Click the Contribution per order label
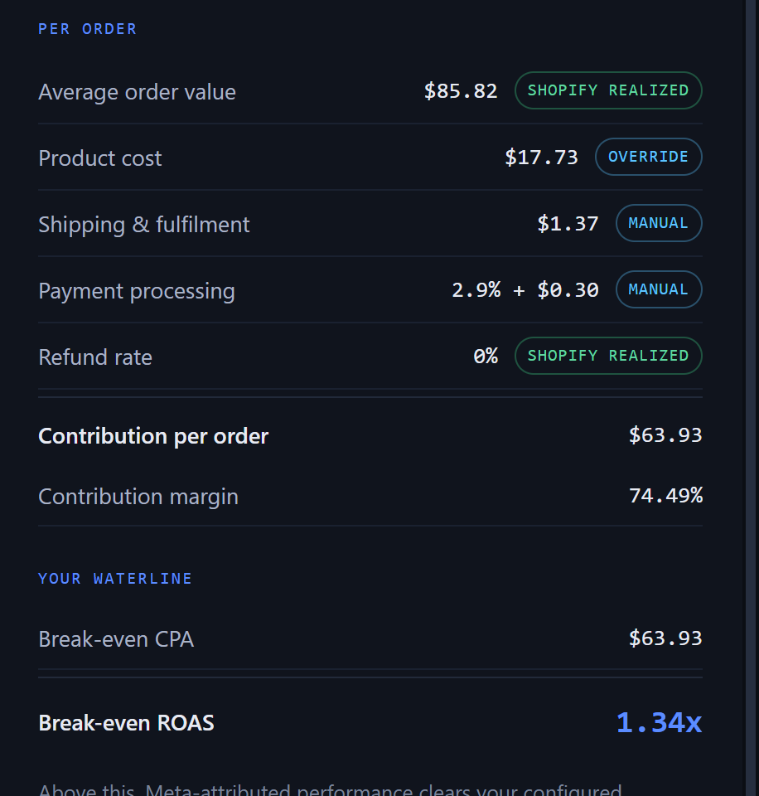Screen dimensions: 759x796 click(153, 437)
